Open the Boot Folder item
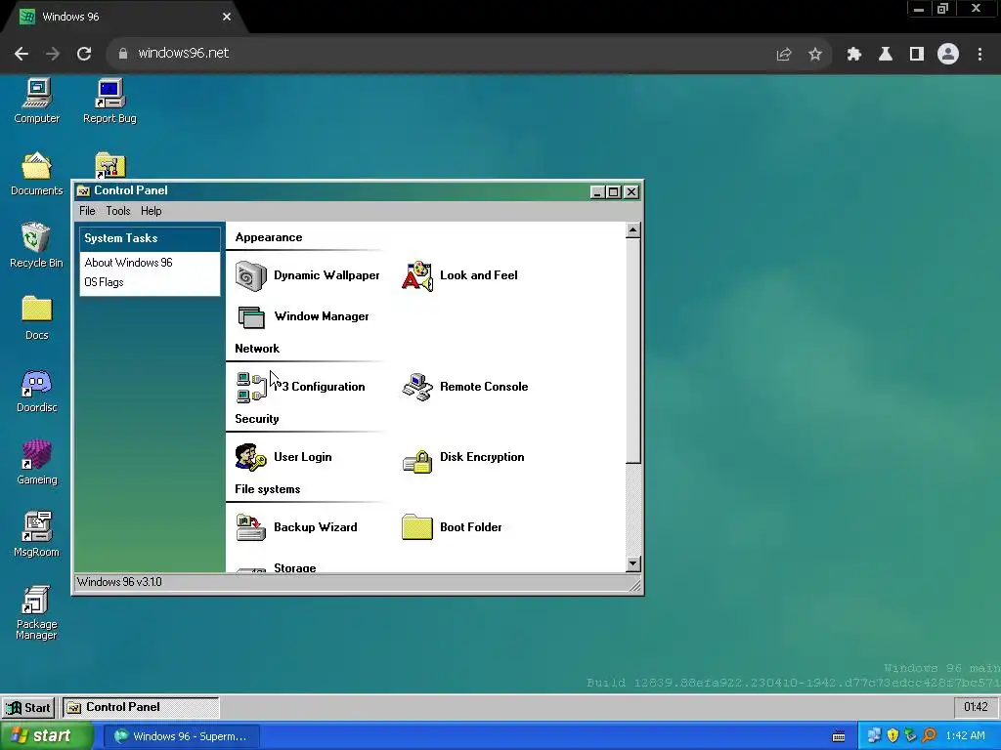 [452, 527]
